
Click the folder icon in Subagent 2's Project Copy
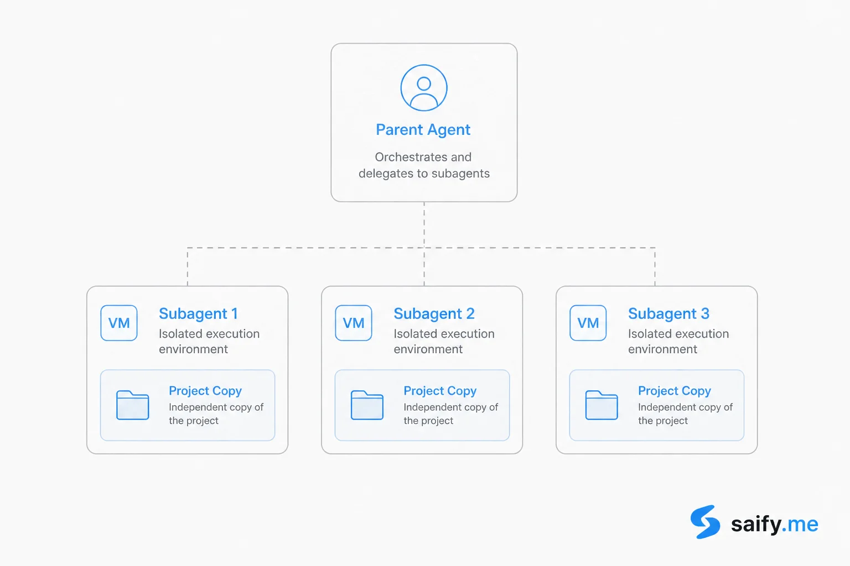click(367, 405)
